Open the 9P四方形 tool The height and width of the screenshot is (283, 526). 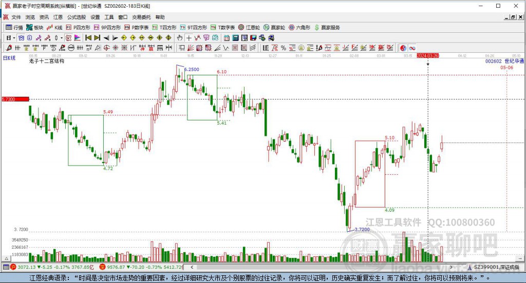[x=107, y=28]
